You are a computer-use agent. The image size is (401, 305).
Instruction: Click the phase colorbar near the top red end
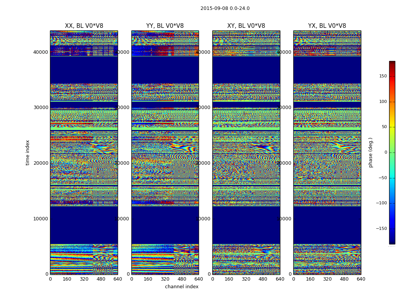392,65
